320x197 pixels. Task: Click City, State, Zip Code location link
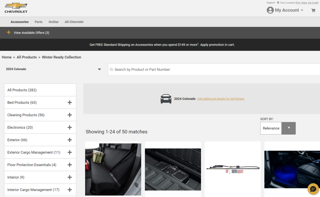307,3
